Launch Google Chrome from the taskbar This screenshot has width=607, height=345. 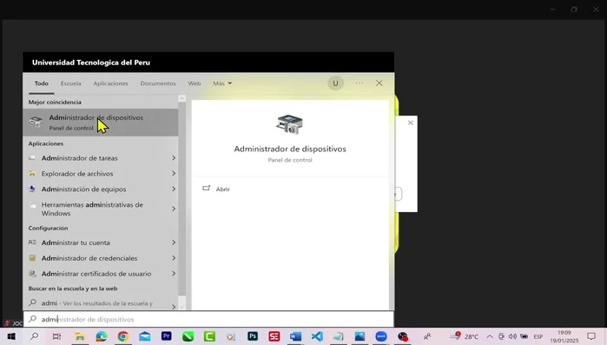(x=123, y=336)
